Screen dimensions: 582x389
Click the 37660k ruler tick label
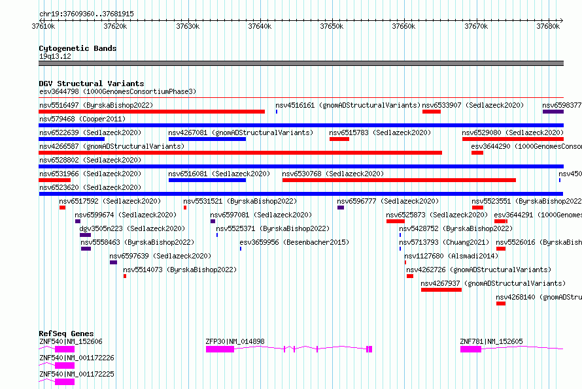point(404,26)
